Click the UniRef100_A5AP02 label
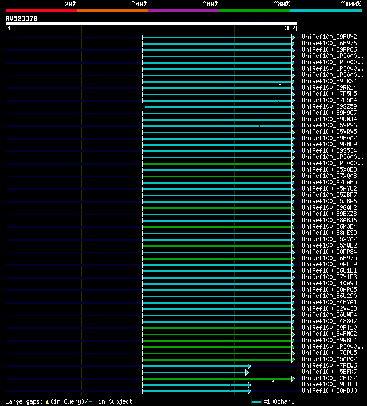The image size is (367, 406). click(329, 359)
